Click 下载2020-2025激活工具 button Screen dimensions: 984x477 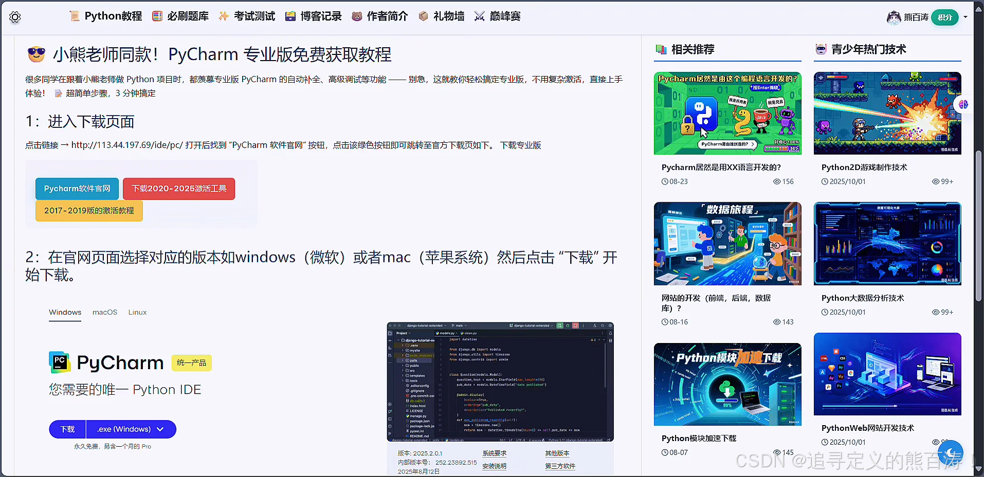pos(179,189)
